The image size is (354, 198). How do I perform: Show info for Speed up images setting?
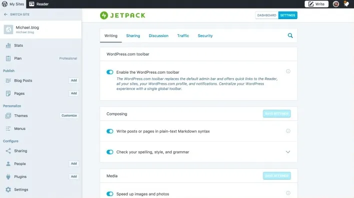[288, 193]
